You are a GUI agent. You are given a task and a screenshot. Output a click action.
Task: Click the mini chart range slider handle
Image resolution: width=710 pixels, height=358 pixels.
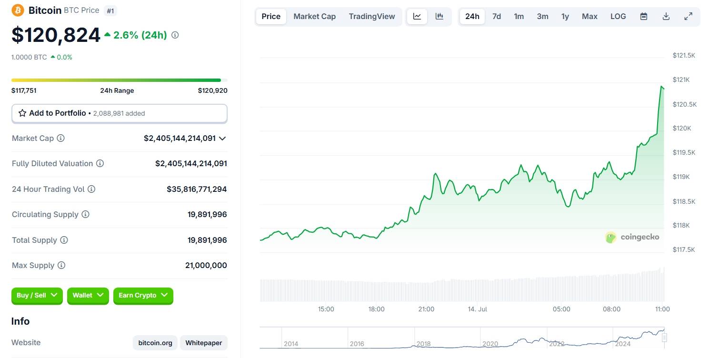pos(664,338)
